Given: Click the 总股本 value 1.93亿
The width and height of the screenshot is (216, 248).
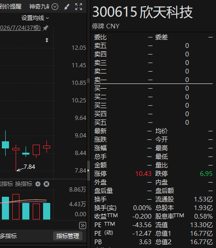Looking at the screenshot, I should [x=203, y=208].
